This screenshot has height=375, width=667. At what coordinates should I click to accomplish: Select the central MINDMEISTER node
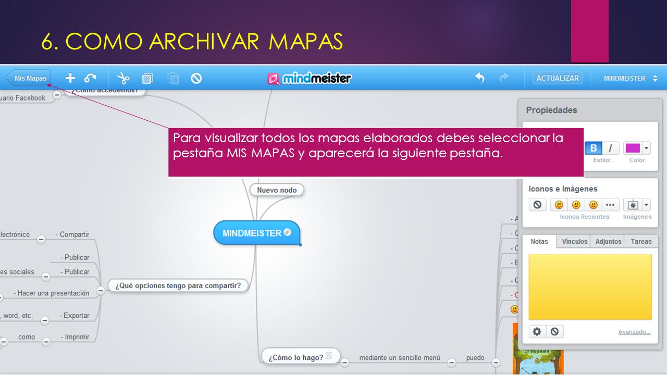257,233
